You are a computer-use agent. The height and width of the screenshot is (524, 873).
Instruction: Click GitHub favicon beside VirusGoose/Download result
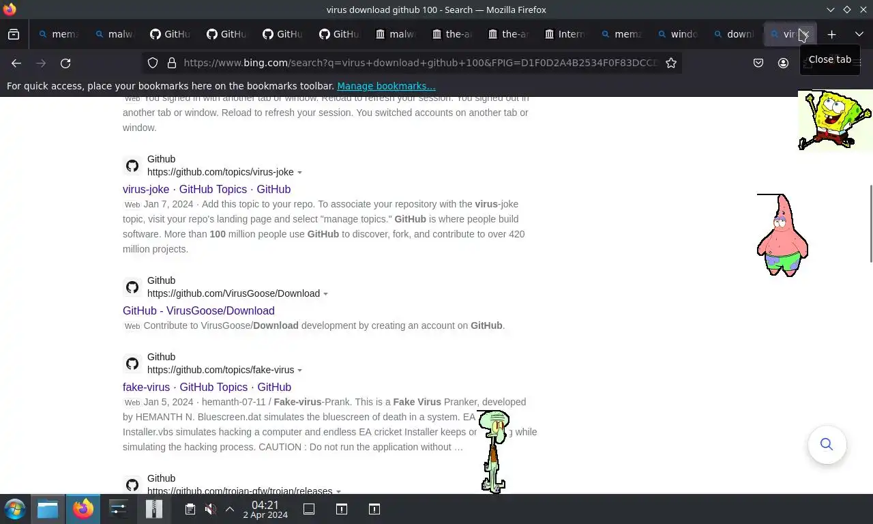coord(132,287)
